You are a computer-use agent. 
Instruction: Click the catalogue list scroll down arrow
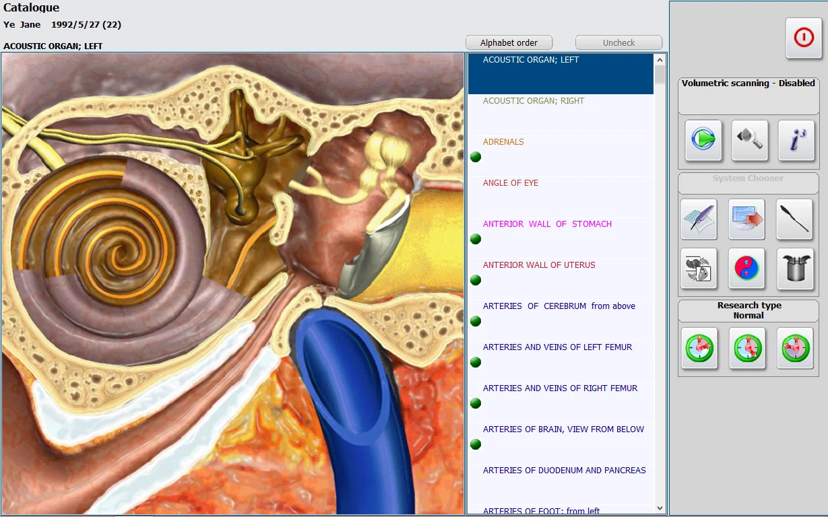click(660, 508)
